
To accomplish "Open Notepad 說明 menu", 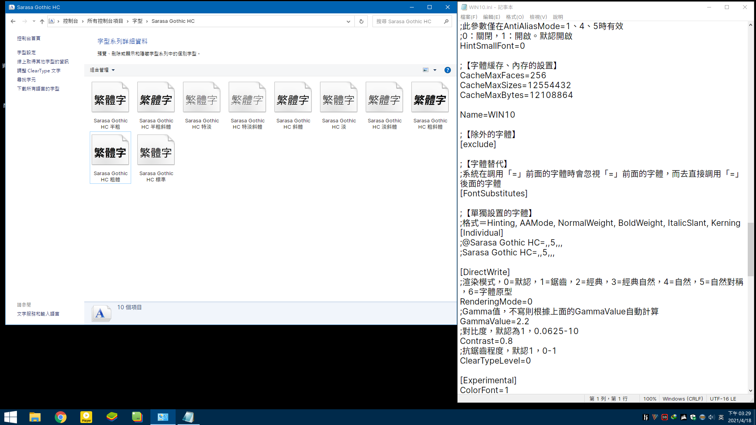I will pos(558,17).
